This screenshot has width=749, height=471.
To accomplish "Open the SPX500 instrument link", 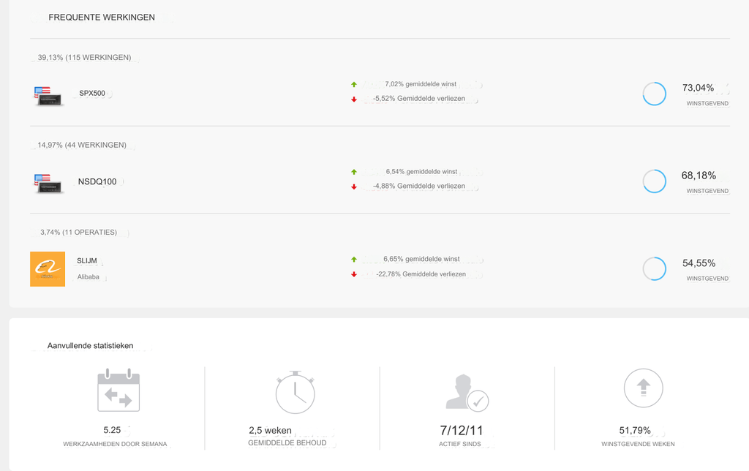I will pos(92,94).
